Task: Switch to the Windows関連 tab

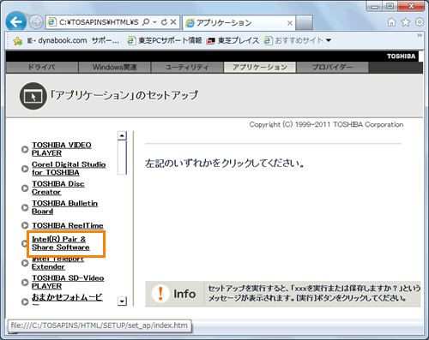Action: tap(114, 68)
